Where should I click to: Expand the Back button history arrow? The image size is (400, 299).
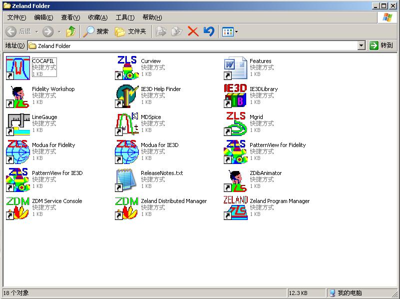coord(36,31)
